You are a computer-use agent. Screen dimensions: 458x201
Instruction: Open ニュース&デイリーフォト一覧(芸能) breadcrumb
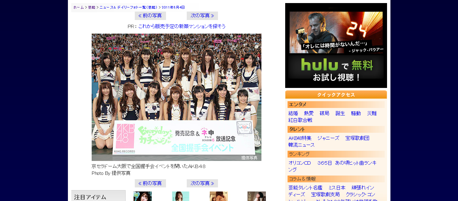[x=128, y=7]
